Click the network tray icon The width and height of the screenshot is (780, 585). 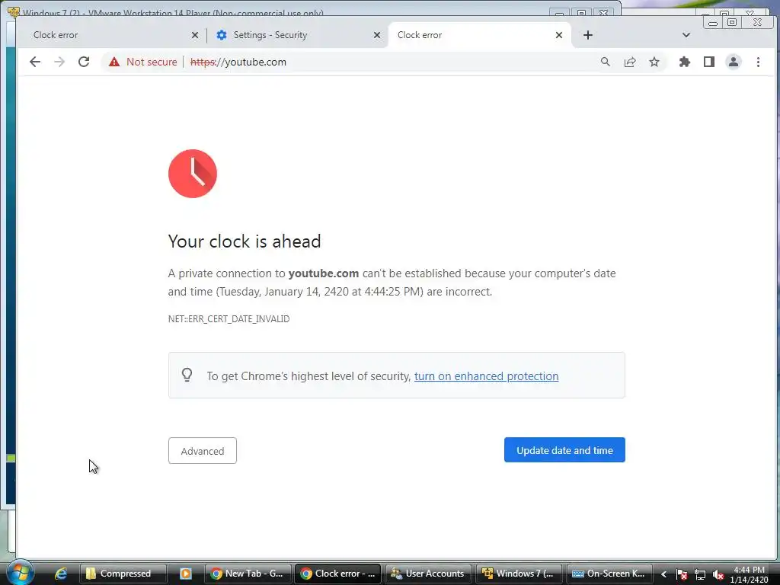point(700,574)
